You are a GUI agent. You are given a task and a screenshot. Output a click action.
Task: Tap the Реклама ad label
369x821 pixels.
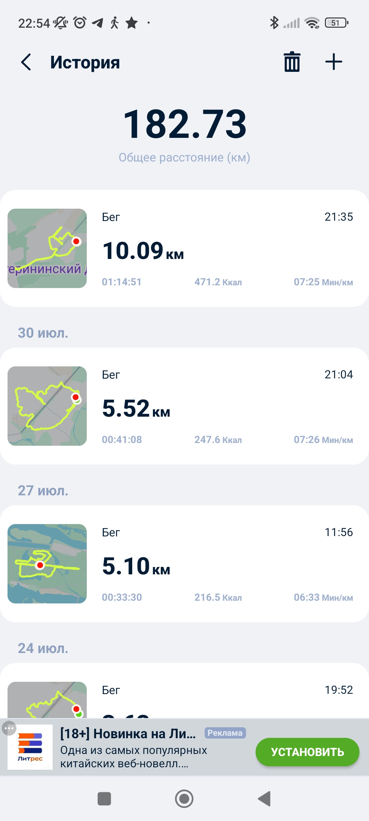[x=225, y=733]
